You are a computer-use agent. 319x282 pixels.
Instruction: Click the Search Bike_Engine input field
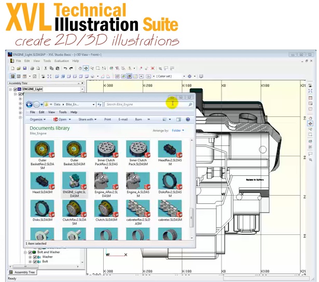coord(146,105)
